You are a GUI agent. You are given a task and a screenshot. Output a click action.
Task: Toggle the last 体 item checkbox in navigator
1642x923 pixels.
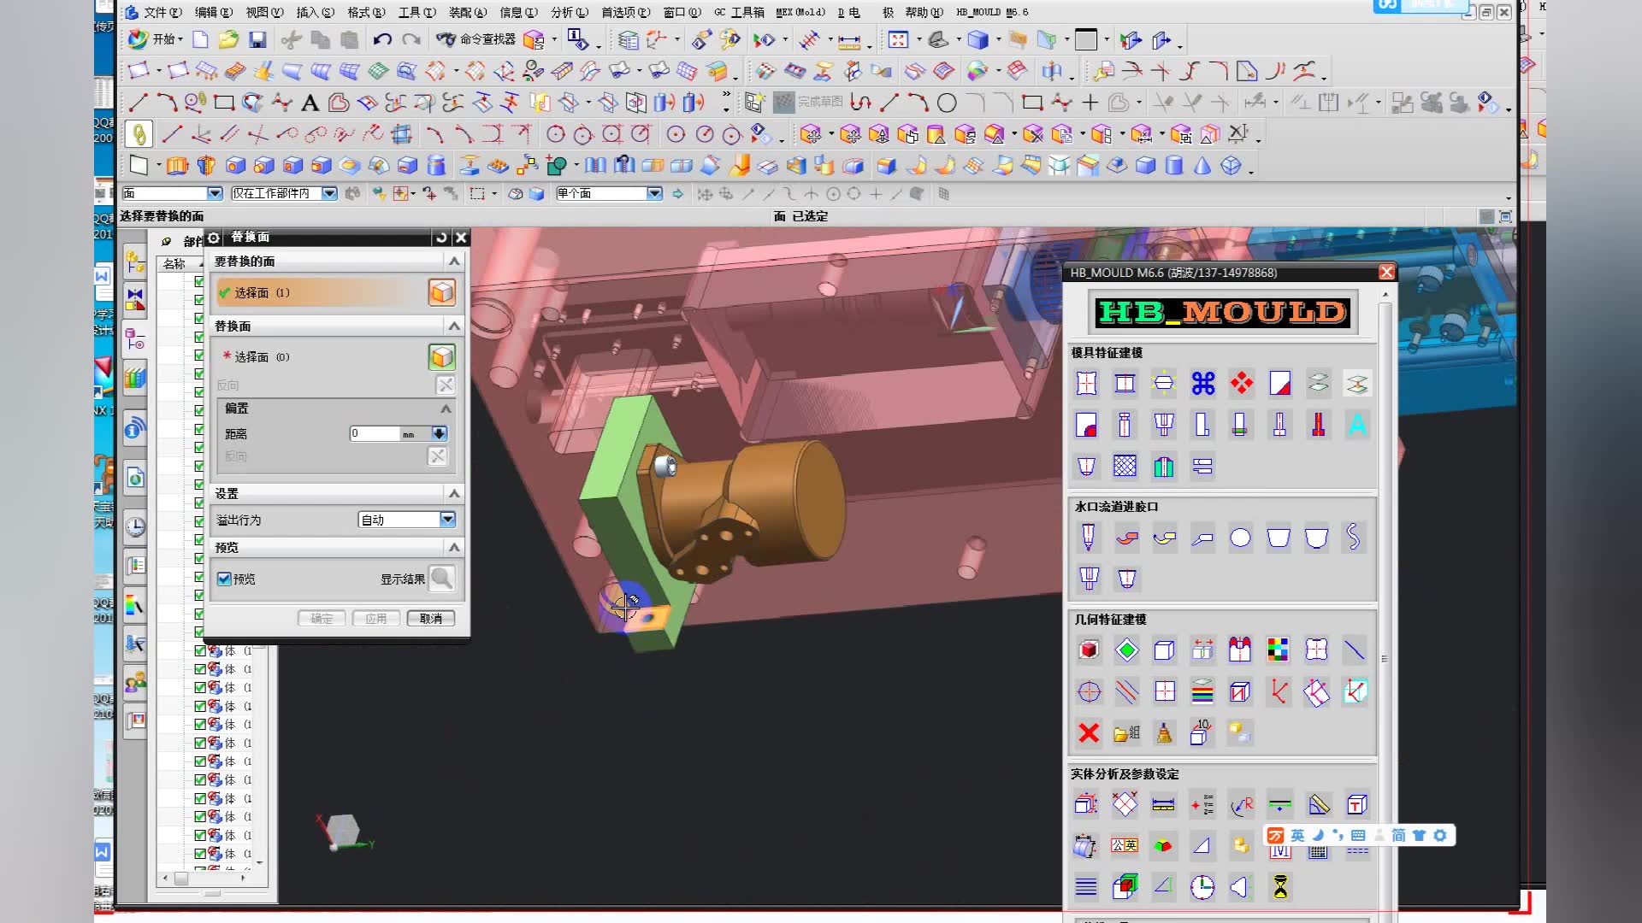tap(200, 854)
